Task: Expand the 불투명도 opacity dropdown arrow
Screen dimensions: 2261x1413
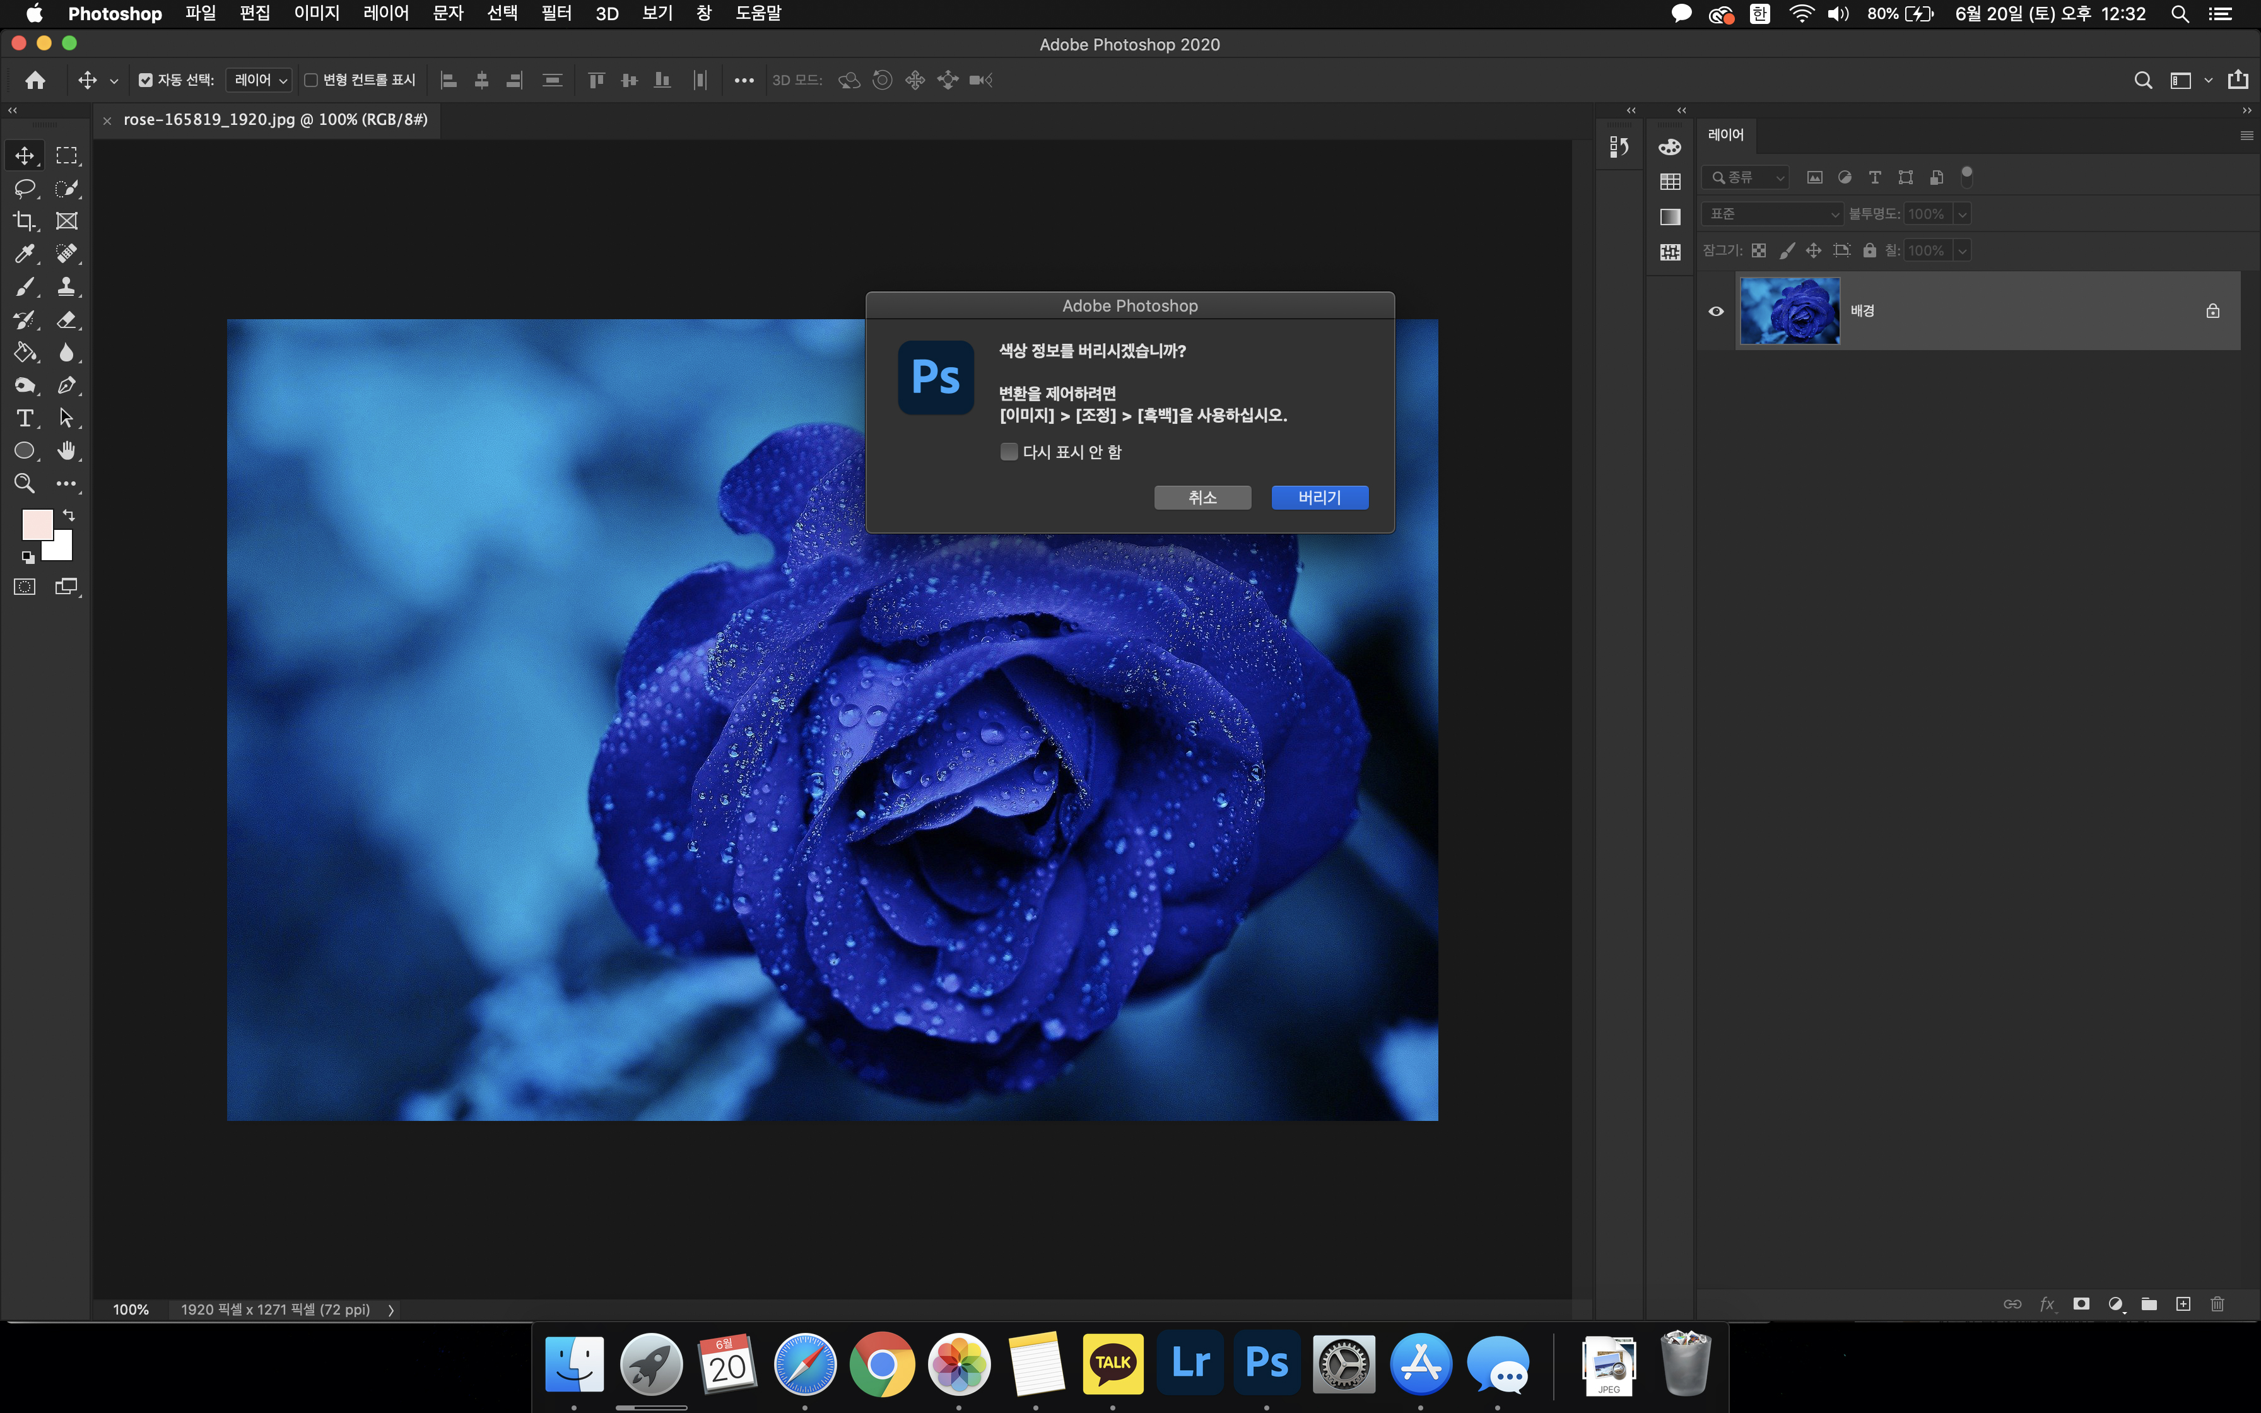Action: pyautogui.click(x=1962, y=214)
